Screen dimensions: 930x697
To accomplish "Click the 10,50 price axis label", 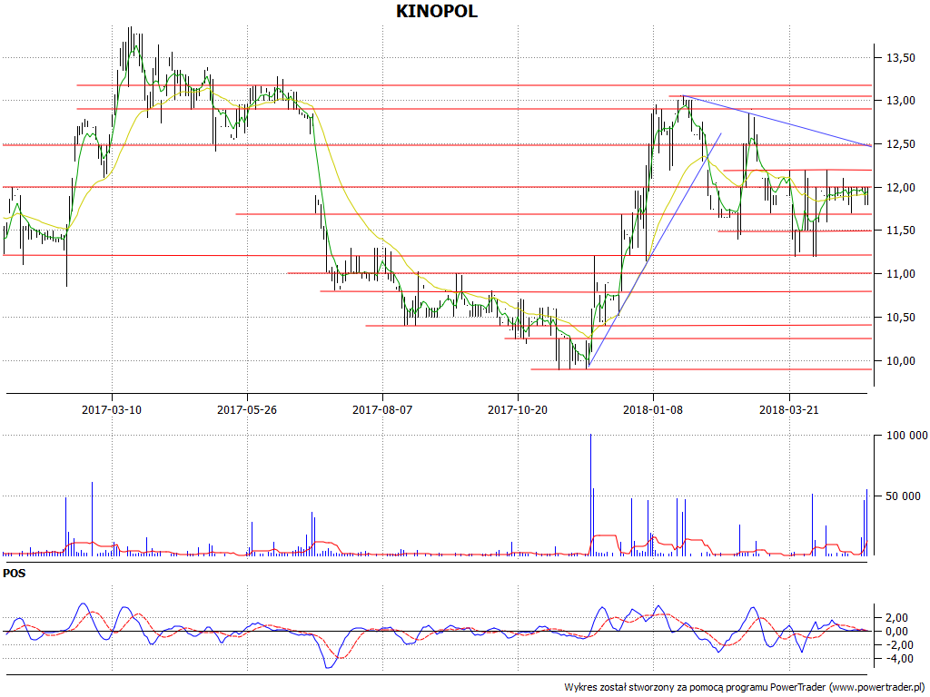I will (900, 318).
